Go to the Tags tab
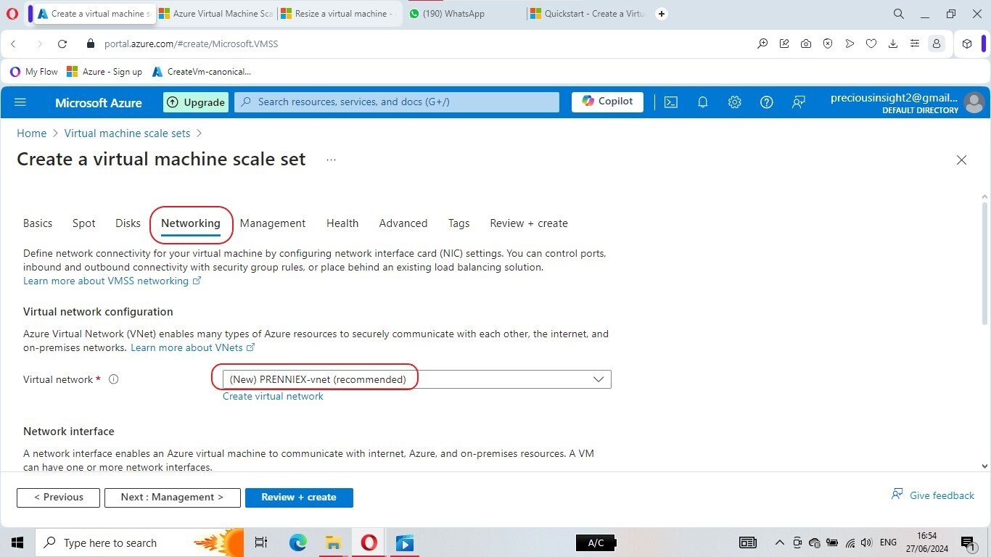The height and width of the screenshot is (557, 991). pos(459,223)
